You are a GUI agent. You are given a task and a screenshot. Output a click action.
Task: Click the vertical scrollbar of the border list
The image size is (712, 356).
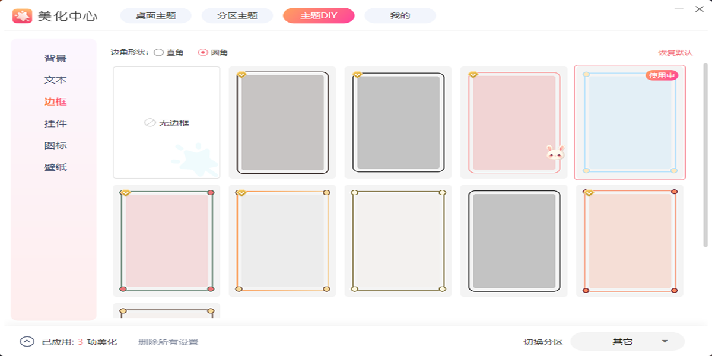[705, 154]
